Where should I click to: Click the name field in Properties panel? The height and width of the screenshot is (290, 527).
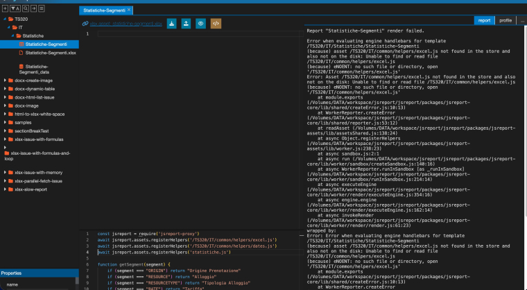pyautogui.click(x=39, y=284)
